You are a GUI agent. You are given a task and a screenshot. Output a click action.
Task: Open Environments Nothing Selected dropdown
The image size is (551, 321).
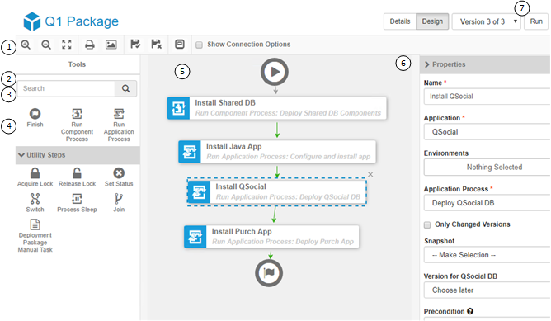pos(487,167)
